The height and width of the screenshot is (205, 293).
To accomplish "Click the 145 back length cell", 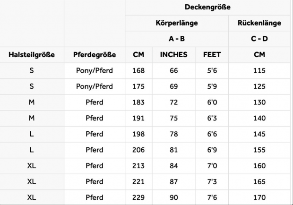I will point(259,134).
